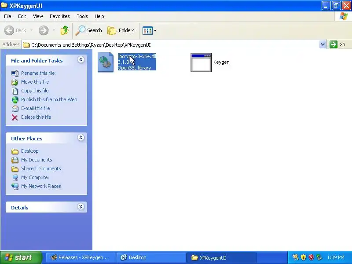Click Delete this file link
Image resolution: width=352 pixels, height=264 pixels.
coord(36,117)
